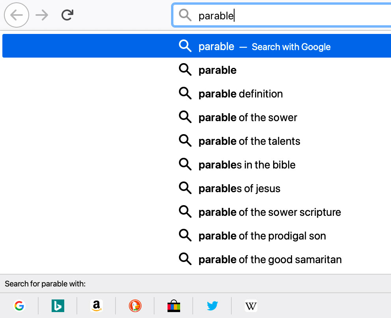This screenshot has width=391, height=318.
Task: Pick 'parables of jesus' suggestion
Action: click(239, 188)
